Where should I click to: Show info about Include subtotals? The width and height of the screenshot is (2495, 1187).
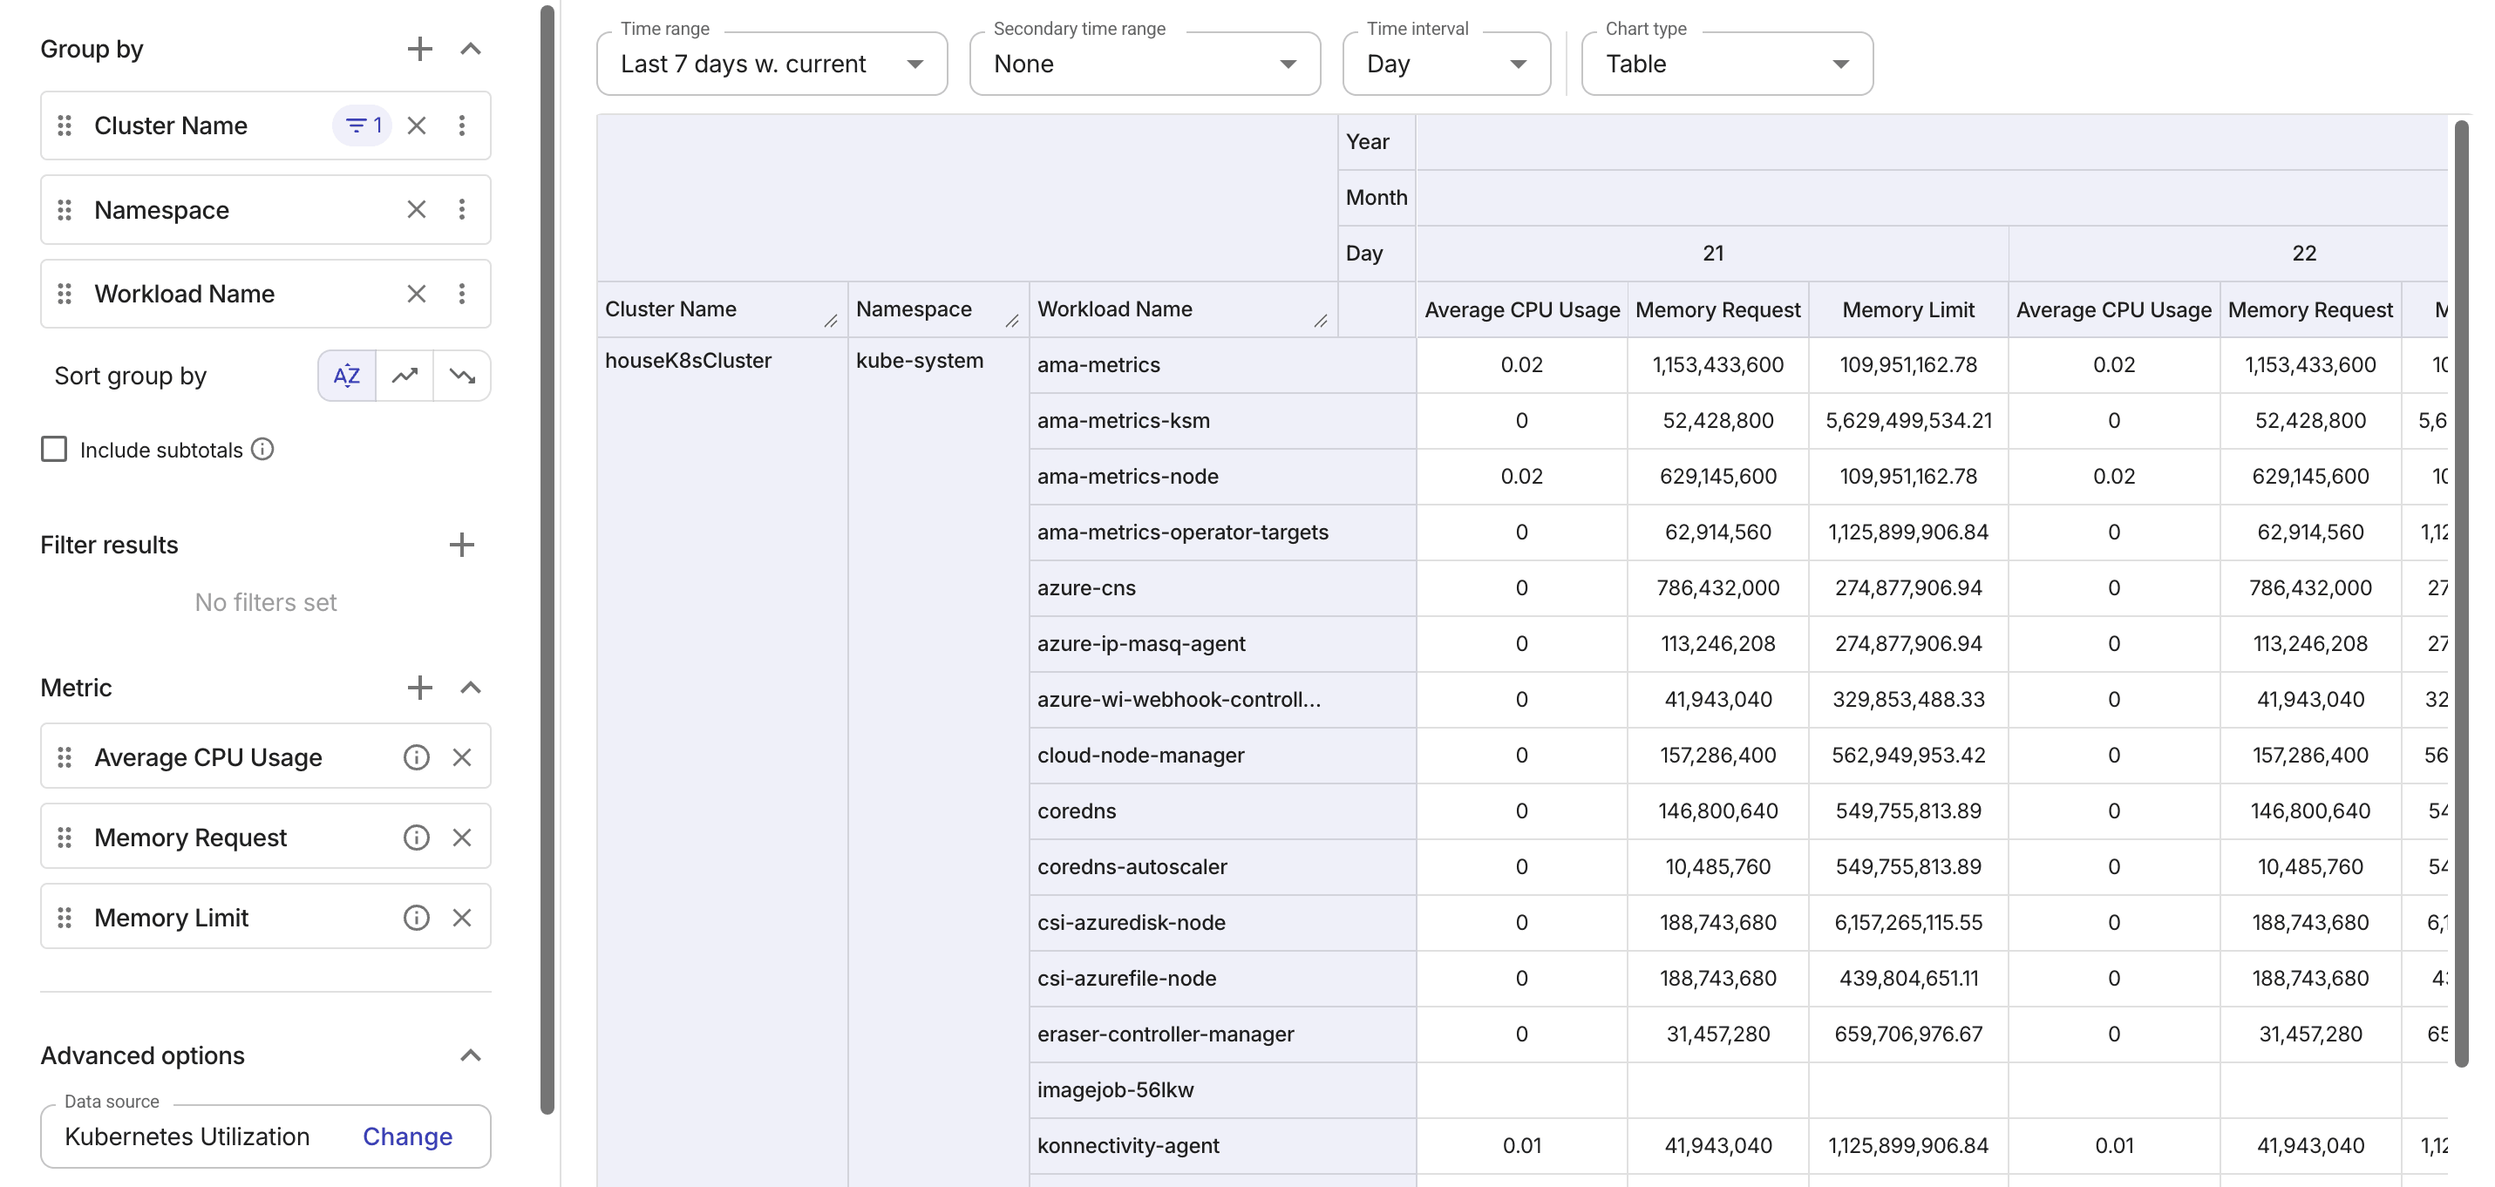[x=262, y=449]
